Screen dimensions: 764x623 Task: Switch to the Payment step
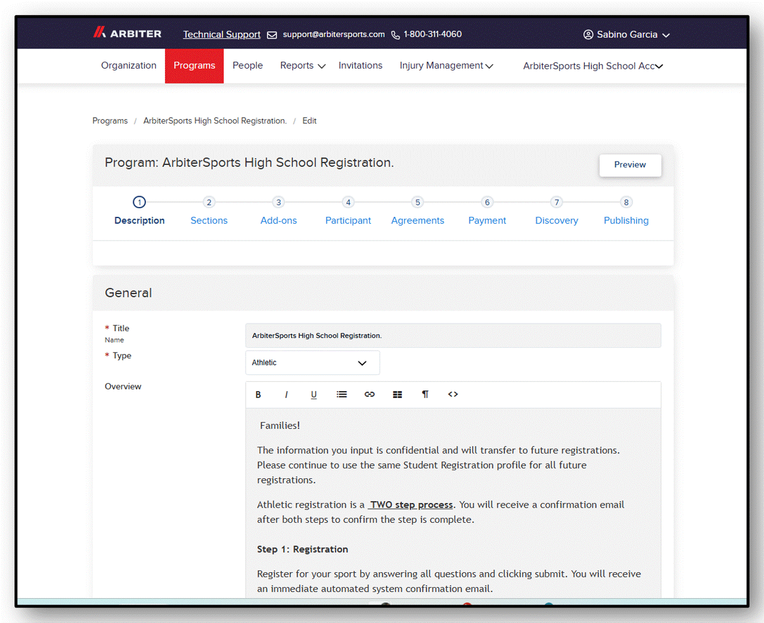click(487, 220)
